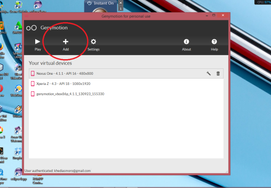The width and height of the screenshot is (271, 188).
Task: Open XAMPP Control desktop shortcut
Action: pos(38,180)
